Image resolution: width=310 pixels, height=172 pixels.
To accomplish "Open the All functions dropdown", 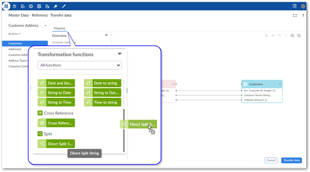I will tap(79, 65).
